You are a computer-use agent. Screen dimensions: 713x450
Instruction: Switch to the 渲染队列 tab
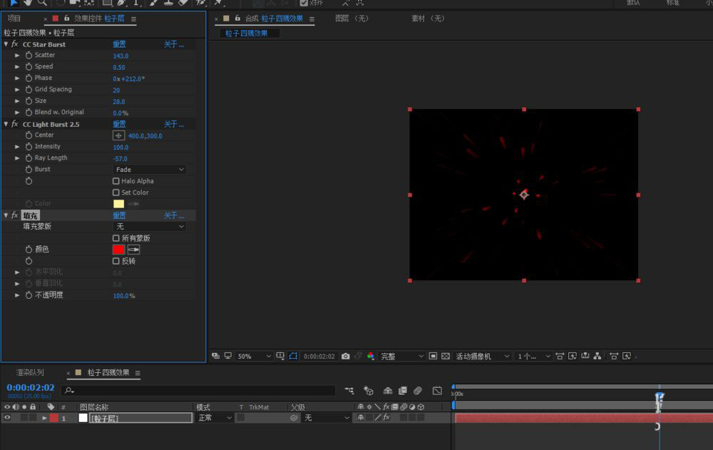[31, 373]
